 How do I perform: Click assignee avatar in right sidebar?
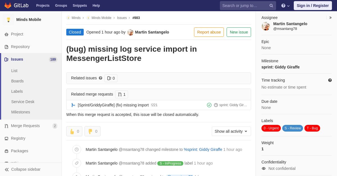click(266, 26)
